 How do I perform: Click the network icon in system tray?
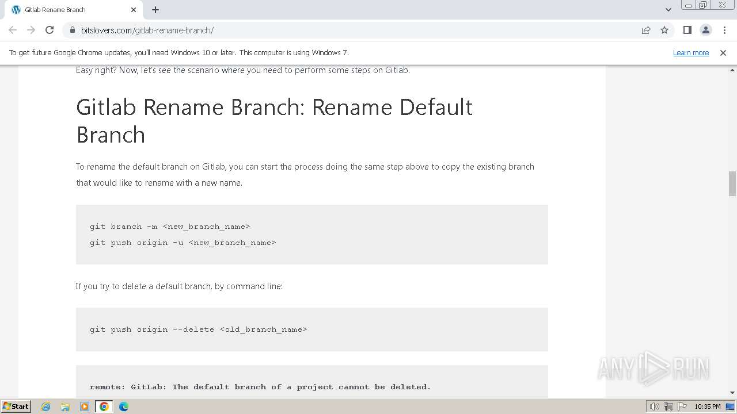click(668, 407)
